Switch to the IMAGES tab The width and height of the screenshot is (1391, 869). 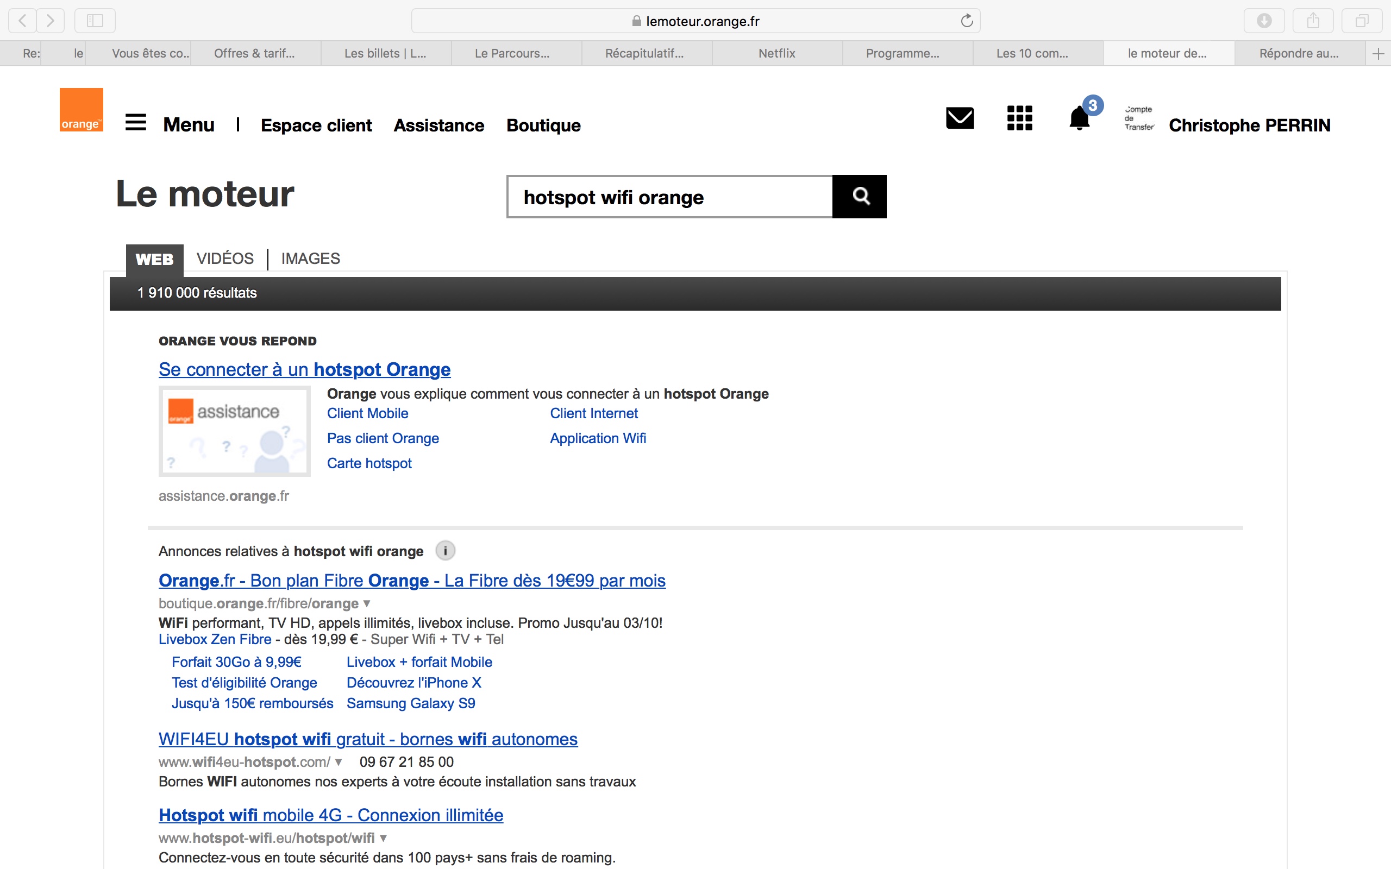click(x=310, y=259)
